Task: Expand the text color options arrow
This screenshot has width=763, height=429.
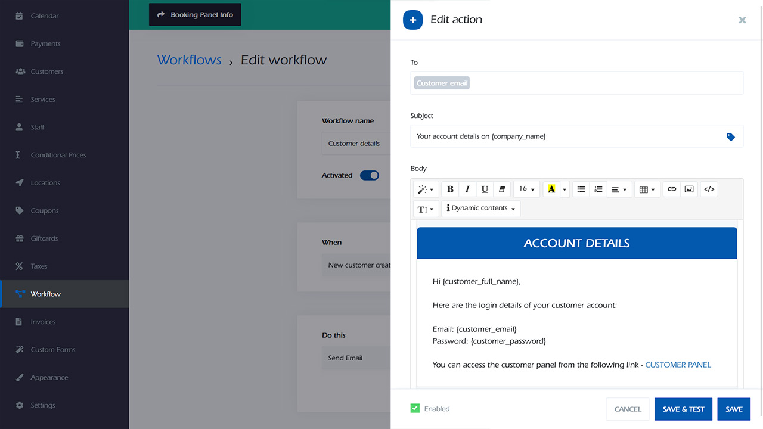Action: pos(565,189)
